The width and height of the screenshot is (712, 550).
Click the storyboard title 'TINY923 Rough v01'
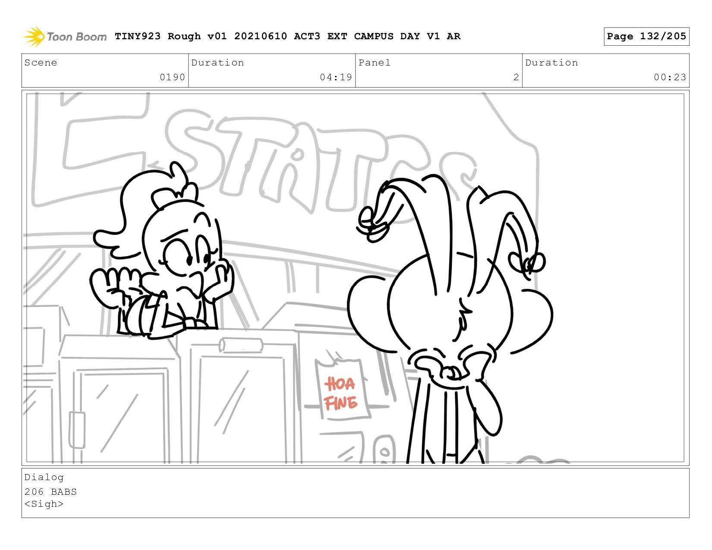pyautogui.click(x=170, y=36)
